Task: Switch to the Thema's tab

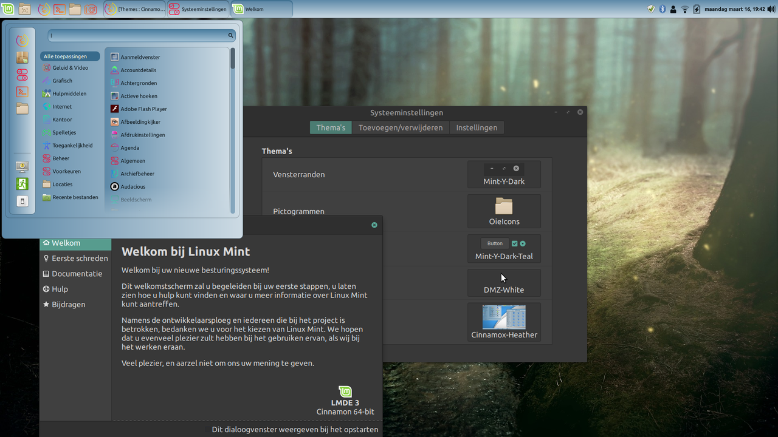Action: tap(331, 127)
